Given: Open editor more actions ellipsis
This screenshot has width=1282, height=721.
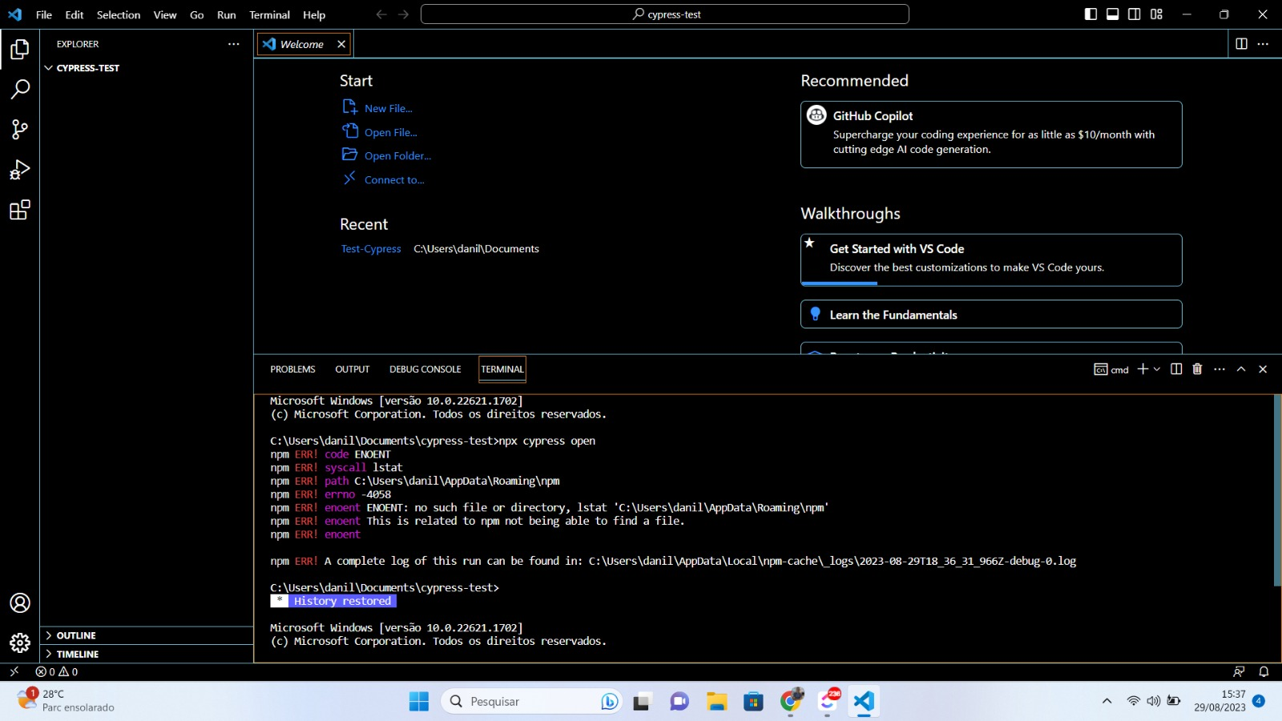Looking at the screenshot, I should [1263, 44].
